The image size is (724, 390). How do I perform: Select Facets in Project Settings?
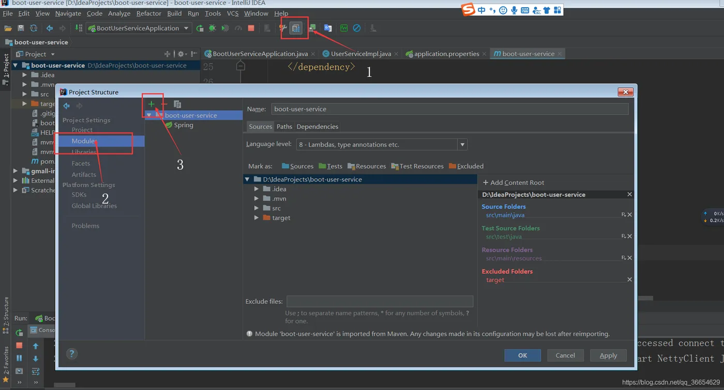coord(81,163)
